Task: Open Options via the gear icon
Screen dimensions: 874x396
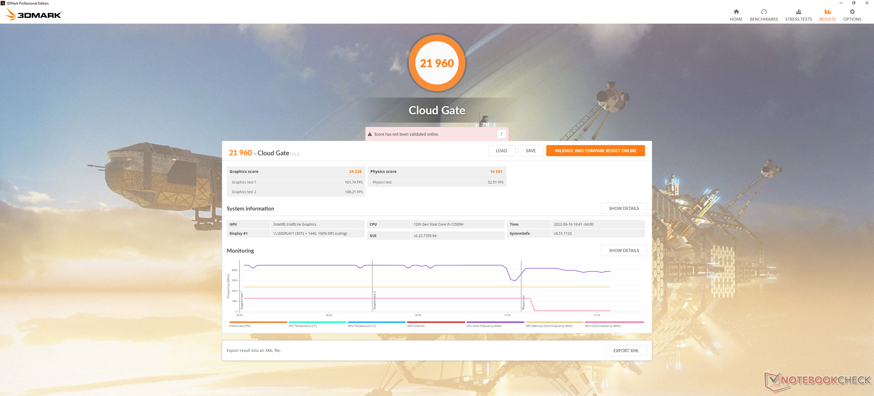Action: [852, 15]
